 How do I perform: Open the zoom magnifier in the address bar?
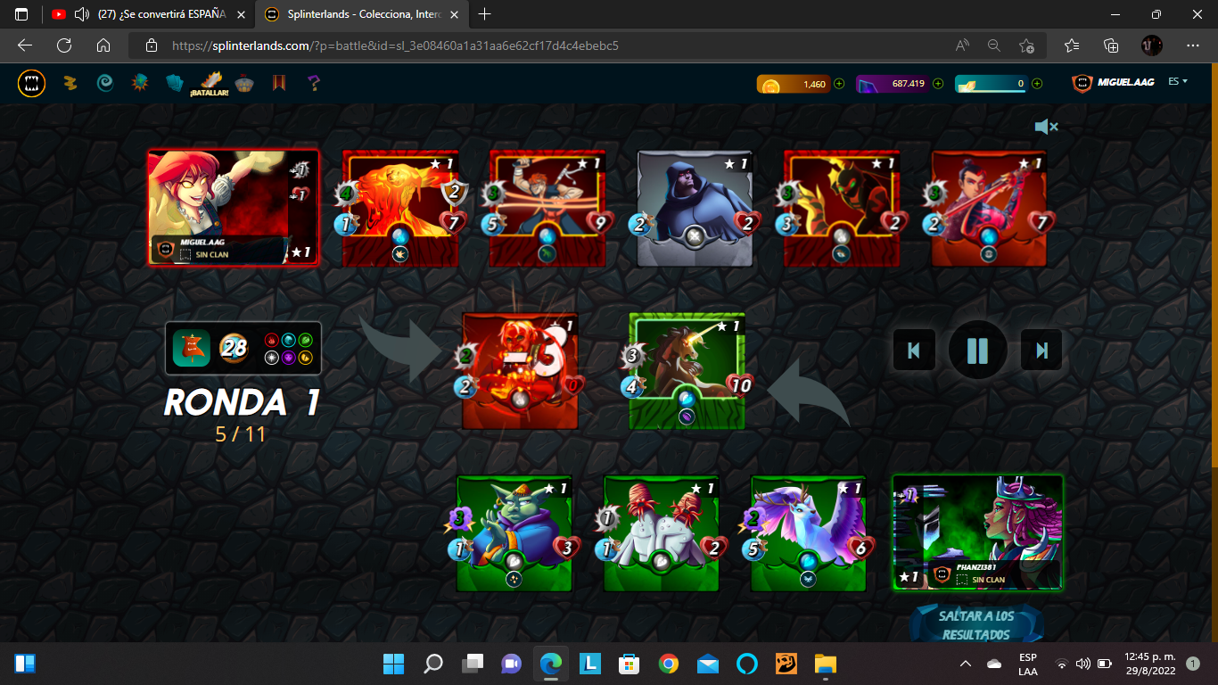coord(994,45)
